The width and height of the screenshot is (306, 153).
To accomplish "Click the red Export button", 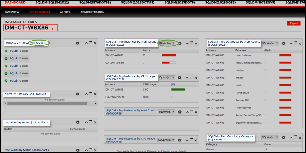I will (294, 23).
